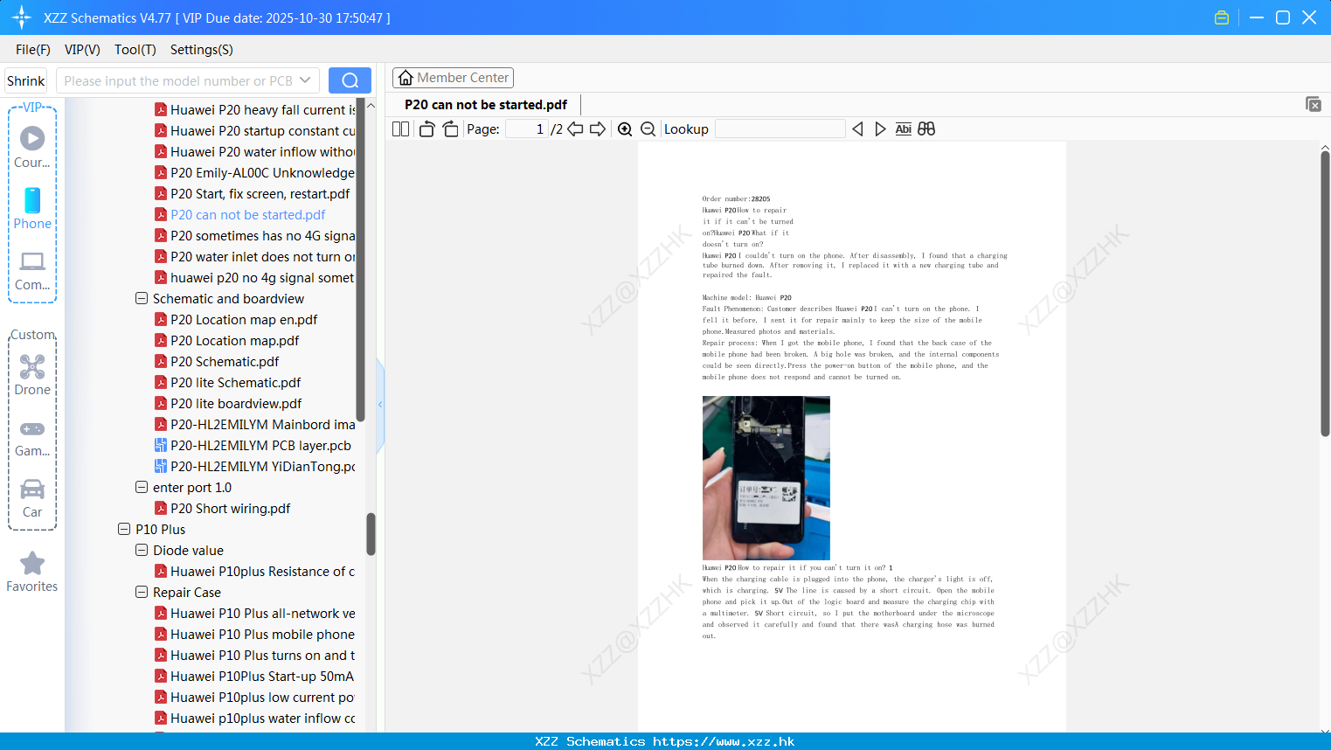Open 'P20 Start, fix screen, restart.pdf'
1331x750 pixels.
tap(252, 193)
